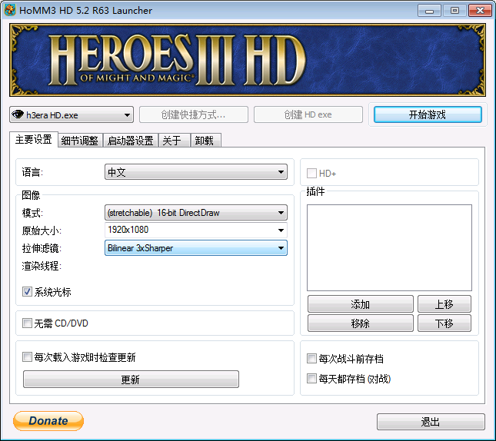The height and width of the screenshot is (441, 496).
Task: Open the 原始大小 dropdown showing 1920x1080
Action: click(x=196, y=230)
